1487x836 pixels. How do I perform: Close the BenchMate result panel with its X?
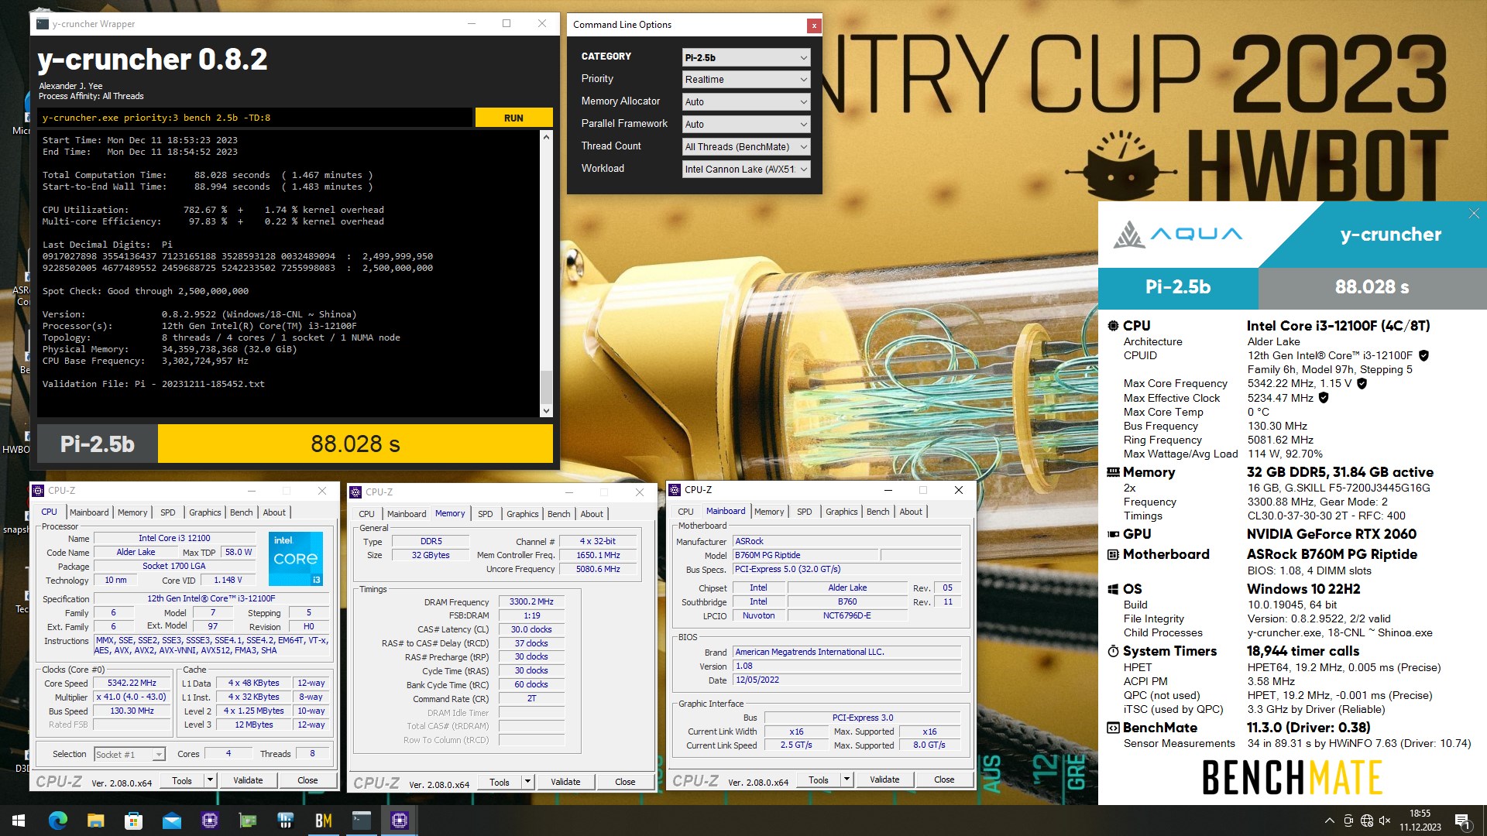tap(1474, 214)
